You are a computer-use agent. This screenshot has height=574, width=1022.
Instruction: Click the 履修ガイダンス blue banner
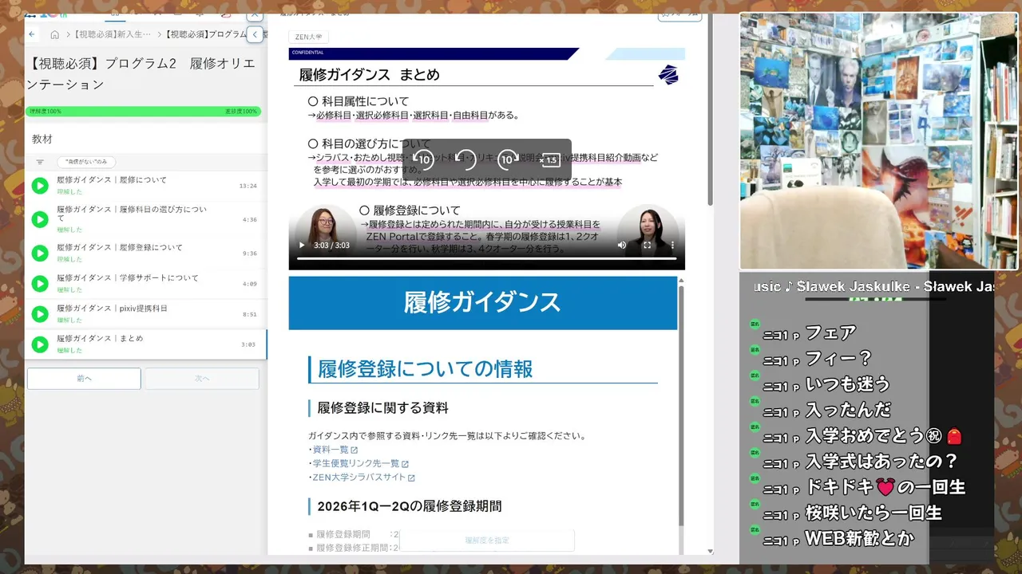click(x=483, y=303)
